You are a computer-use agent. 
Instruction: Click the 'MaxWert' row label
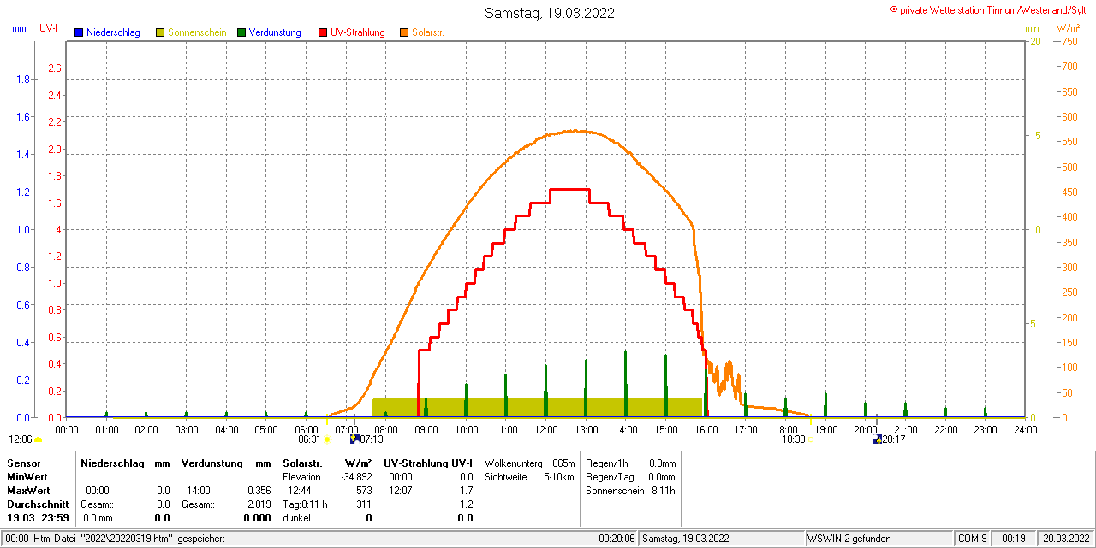tap(27, 491)
